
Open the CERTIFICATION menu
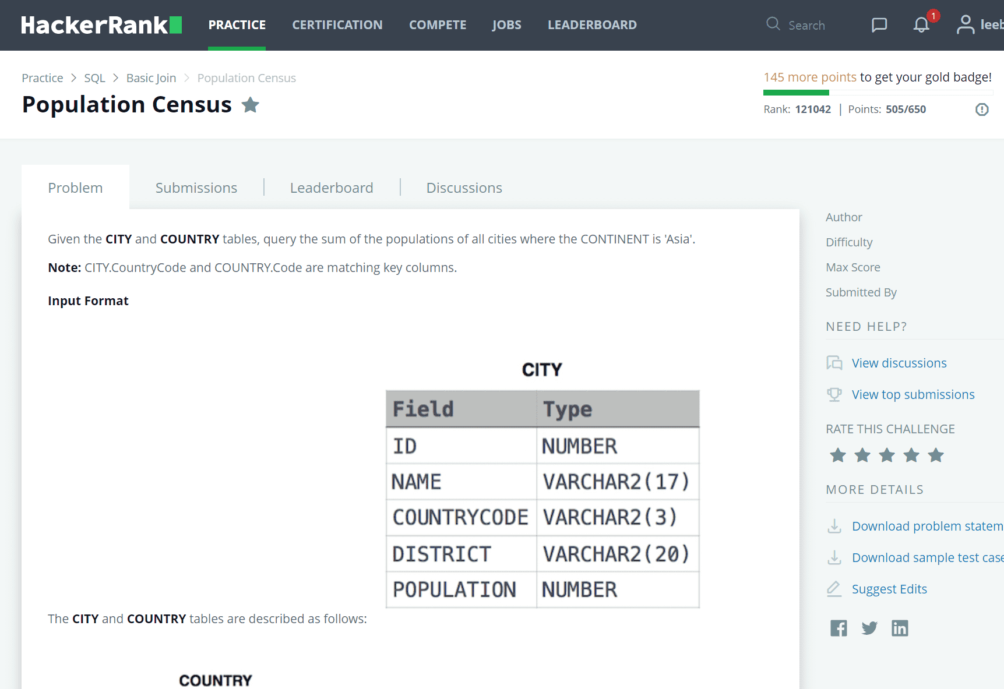(x=337, y=25)
